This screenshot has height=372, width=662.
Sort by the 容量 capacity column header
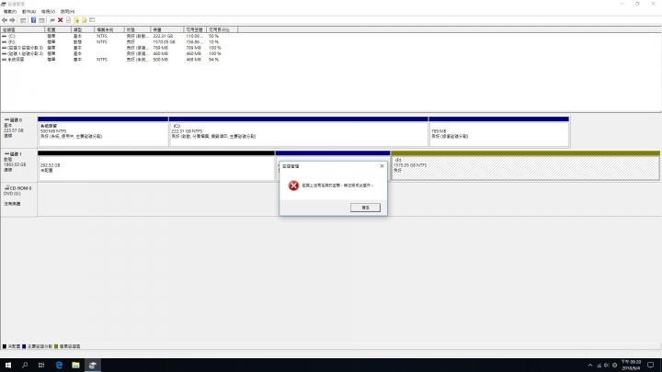[167, 30]
